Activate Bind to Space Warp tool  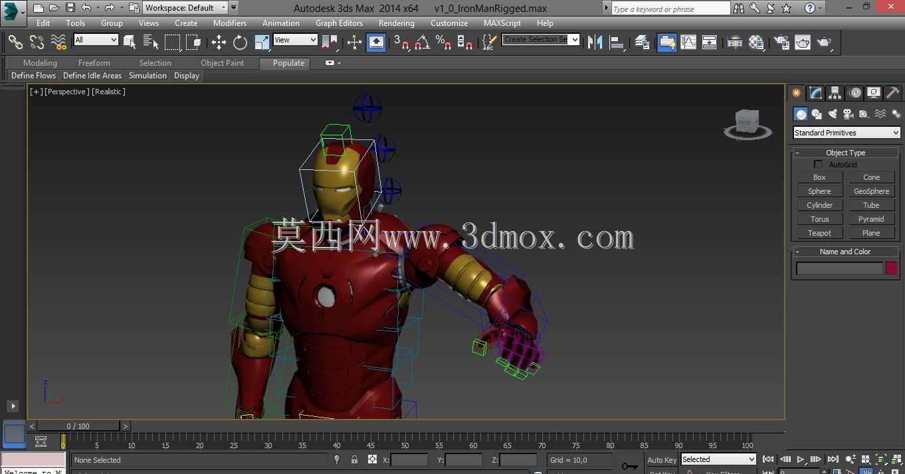point(58,42)
